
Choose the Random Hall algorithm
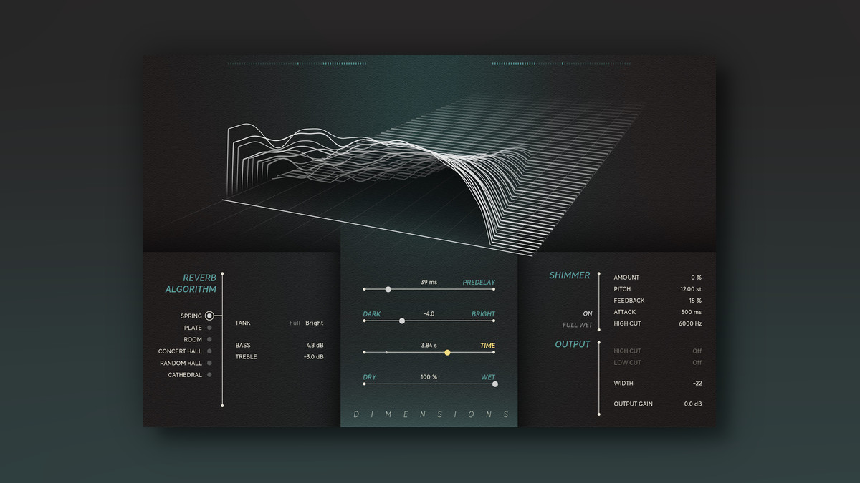(209, 363)
